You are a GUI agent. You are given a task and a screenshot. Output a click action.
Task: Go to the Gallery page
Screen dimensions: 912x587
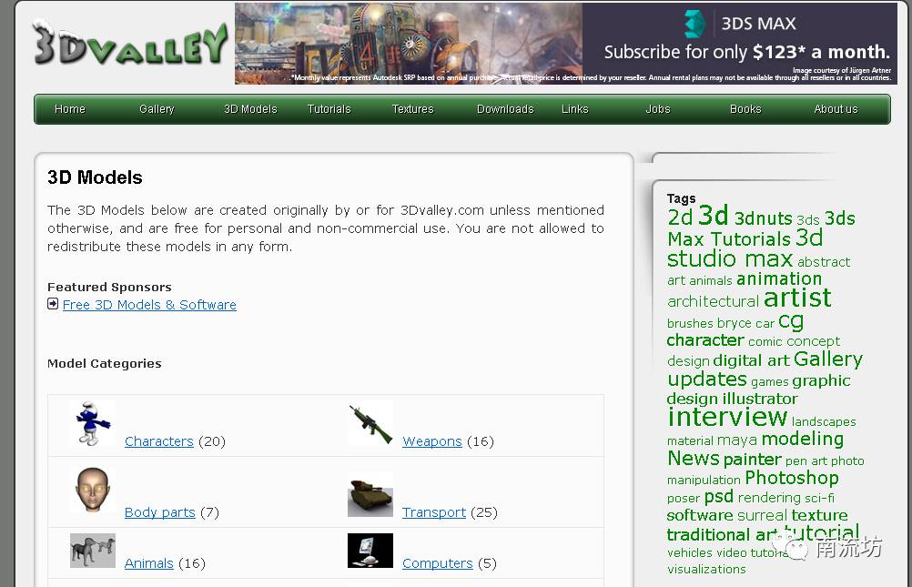point(157,109)
